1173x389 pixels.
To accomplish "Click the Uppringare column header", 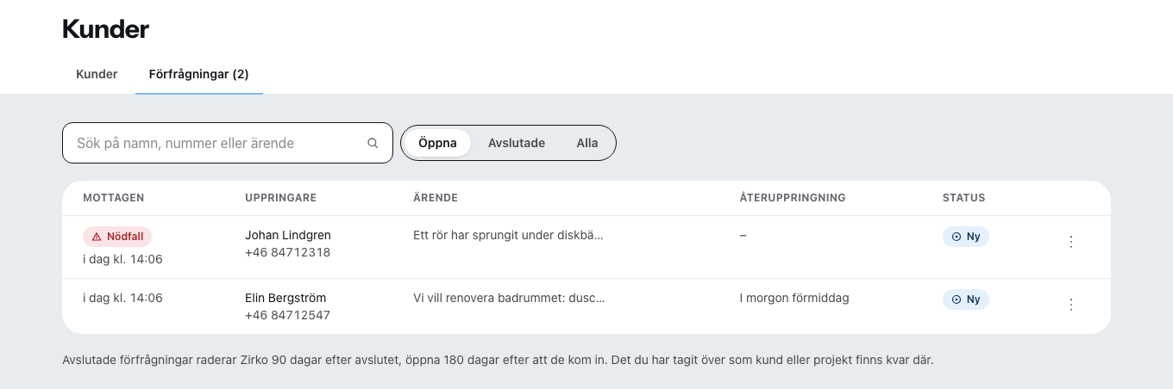I will pyautogui.click(x=281, y=198).
